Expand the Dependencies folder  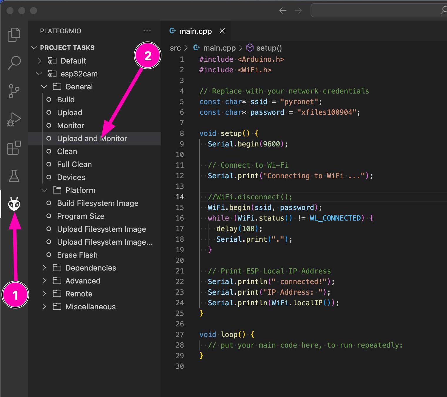(x=44, y=268)
